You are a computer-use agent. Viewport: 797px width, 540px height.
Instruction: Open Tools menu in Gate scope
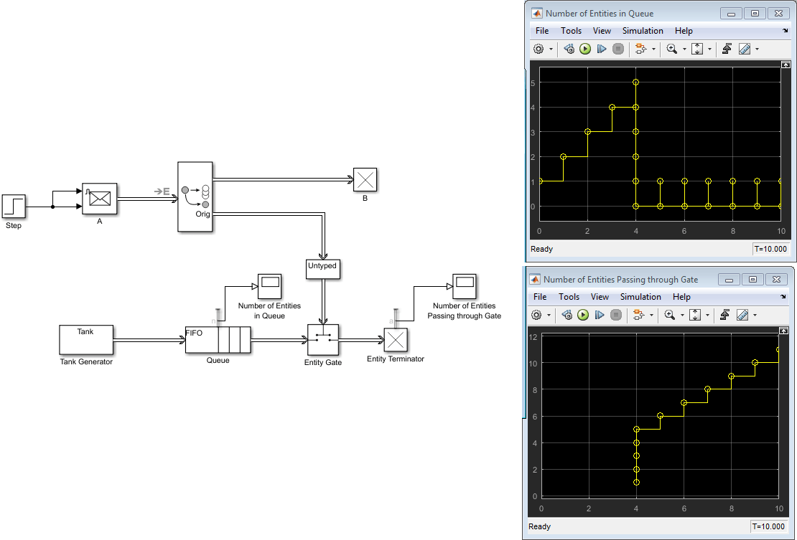[569, 297]
